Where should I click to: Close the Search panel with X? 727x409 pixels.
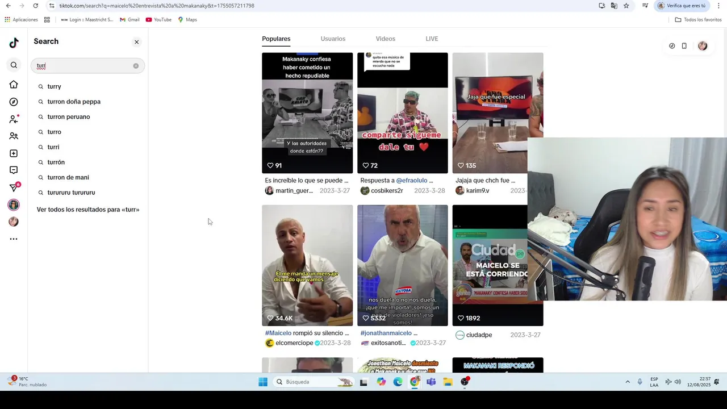click(136, 42)
